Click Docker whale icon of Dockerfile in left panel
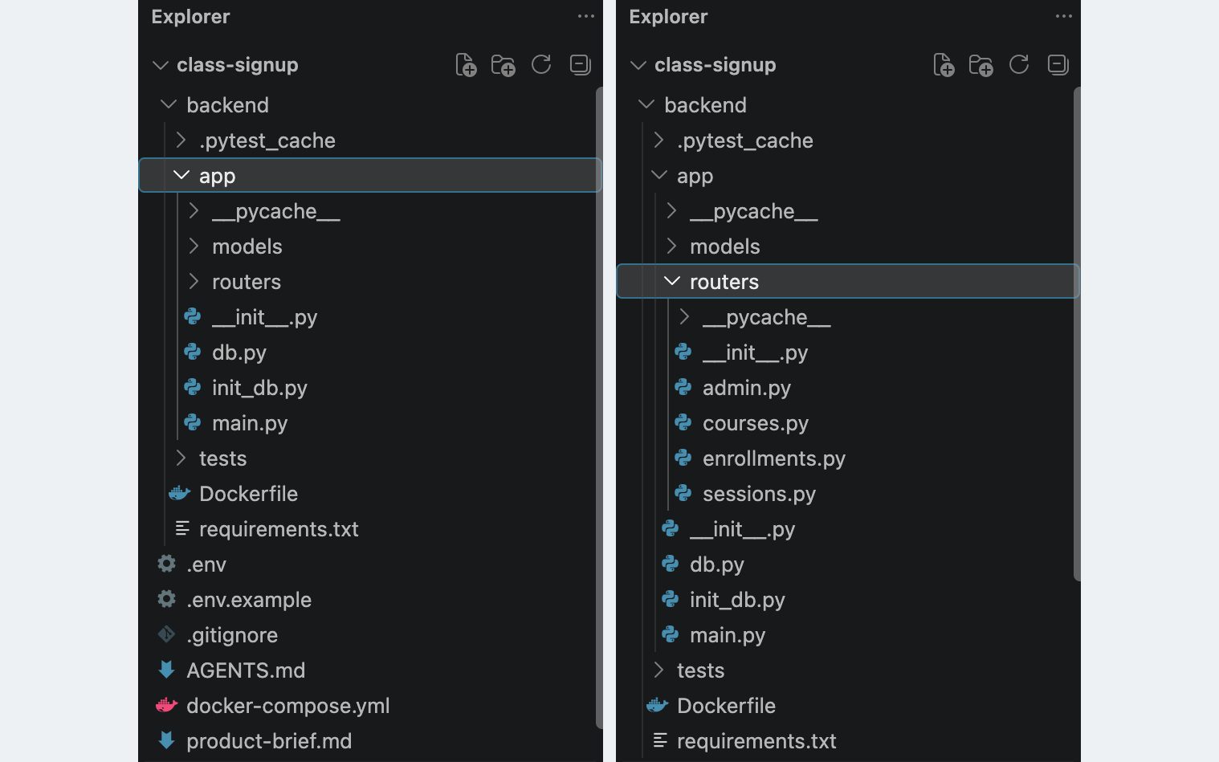The image size is (1219, 762). [179, 494]
